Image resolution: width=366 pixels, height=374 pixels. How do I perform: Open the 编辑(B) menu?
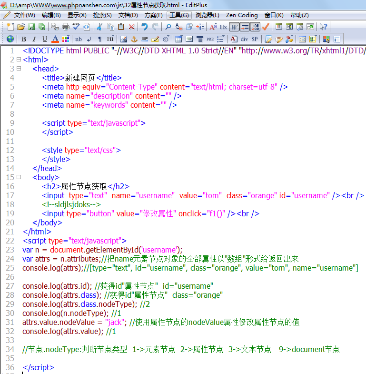click(51, 15)
